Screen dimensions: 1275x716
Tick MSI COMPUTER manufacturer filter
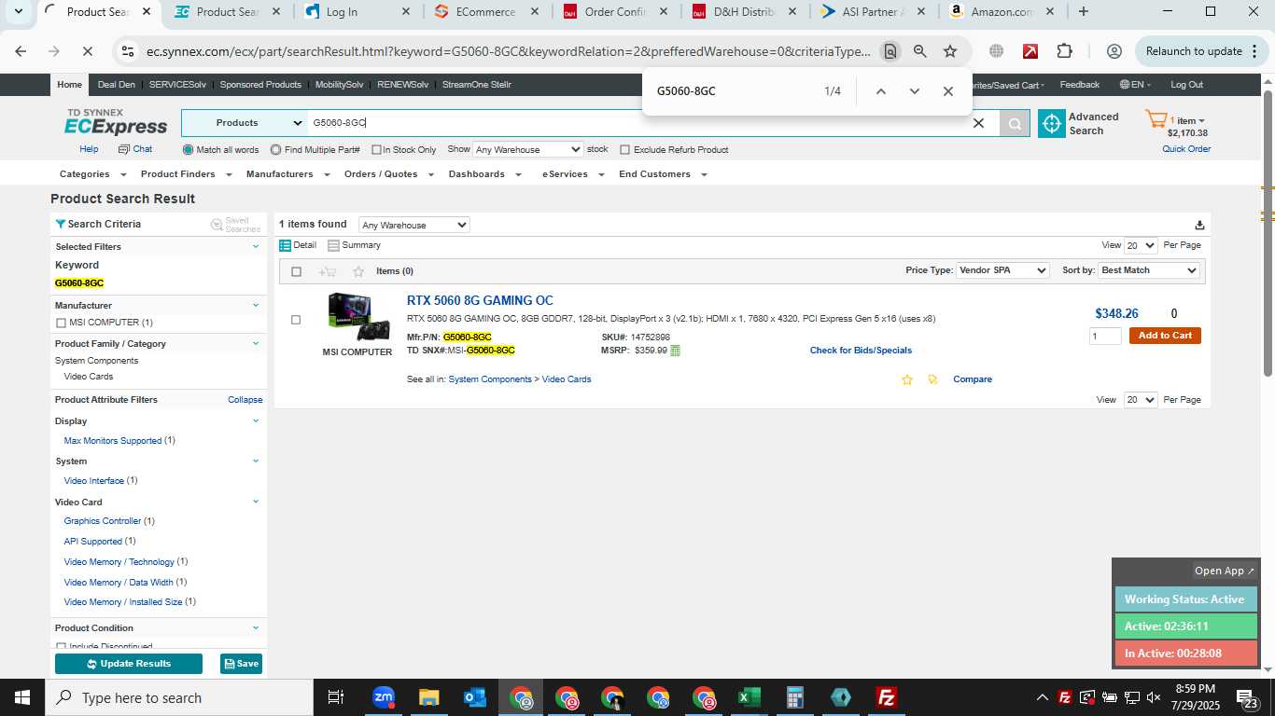pyautogui.click(x=61, y=323)
